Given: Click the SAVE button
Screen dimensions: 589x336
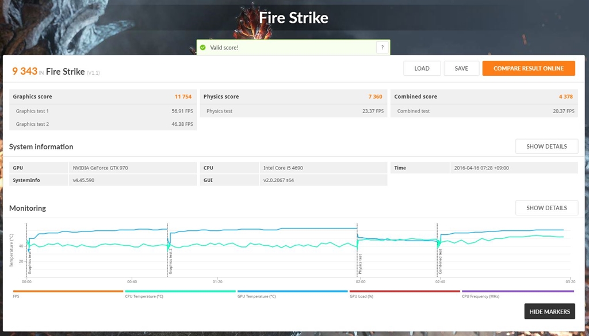Looking at the screenshot, I should (x=461, y=68).
